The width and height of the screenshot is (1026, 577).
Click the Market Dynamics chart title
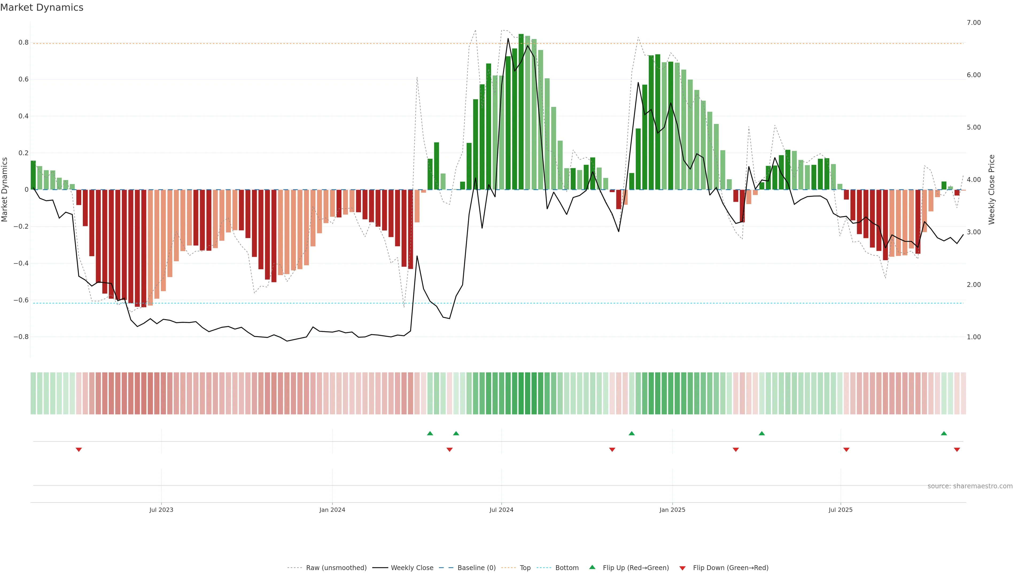coord(42,7)
